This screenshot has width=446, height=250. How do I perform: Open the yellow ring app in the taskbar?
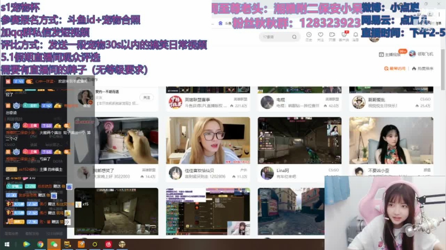pyautogui.click(x=95, y=244)
